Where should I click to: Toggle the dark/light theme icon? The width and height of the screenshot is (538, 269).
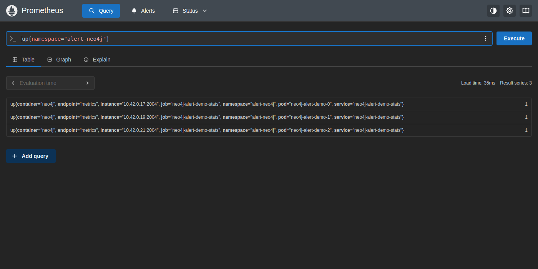(x=493, y=11)
